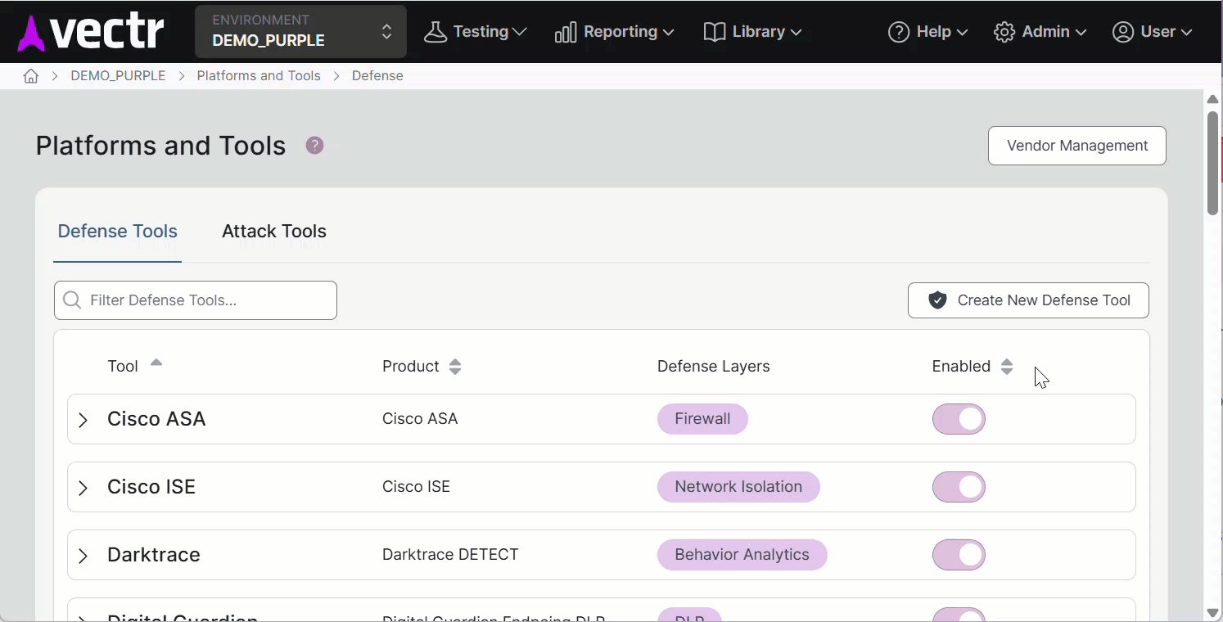Click the page vertical scrollbar thumb
The image size is (1223, 622).
pyautogui.click(x=1212, y=164)
